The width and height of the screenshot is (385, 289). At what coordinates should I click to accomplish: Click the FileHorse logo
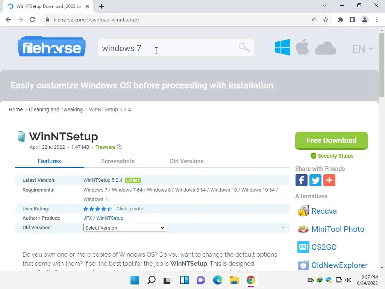pos(52,46)
